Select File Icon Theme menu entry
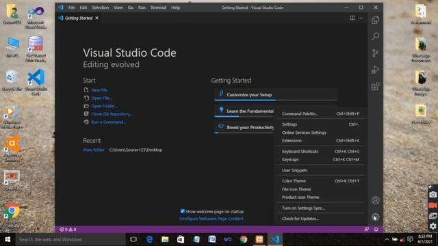 point(320,189)
